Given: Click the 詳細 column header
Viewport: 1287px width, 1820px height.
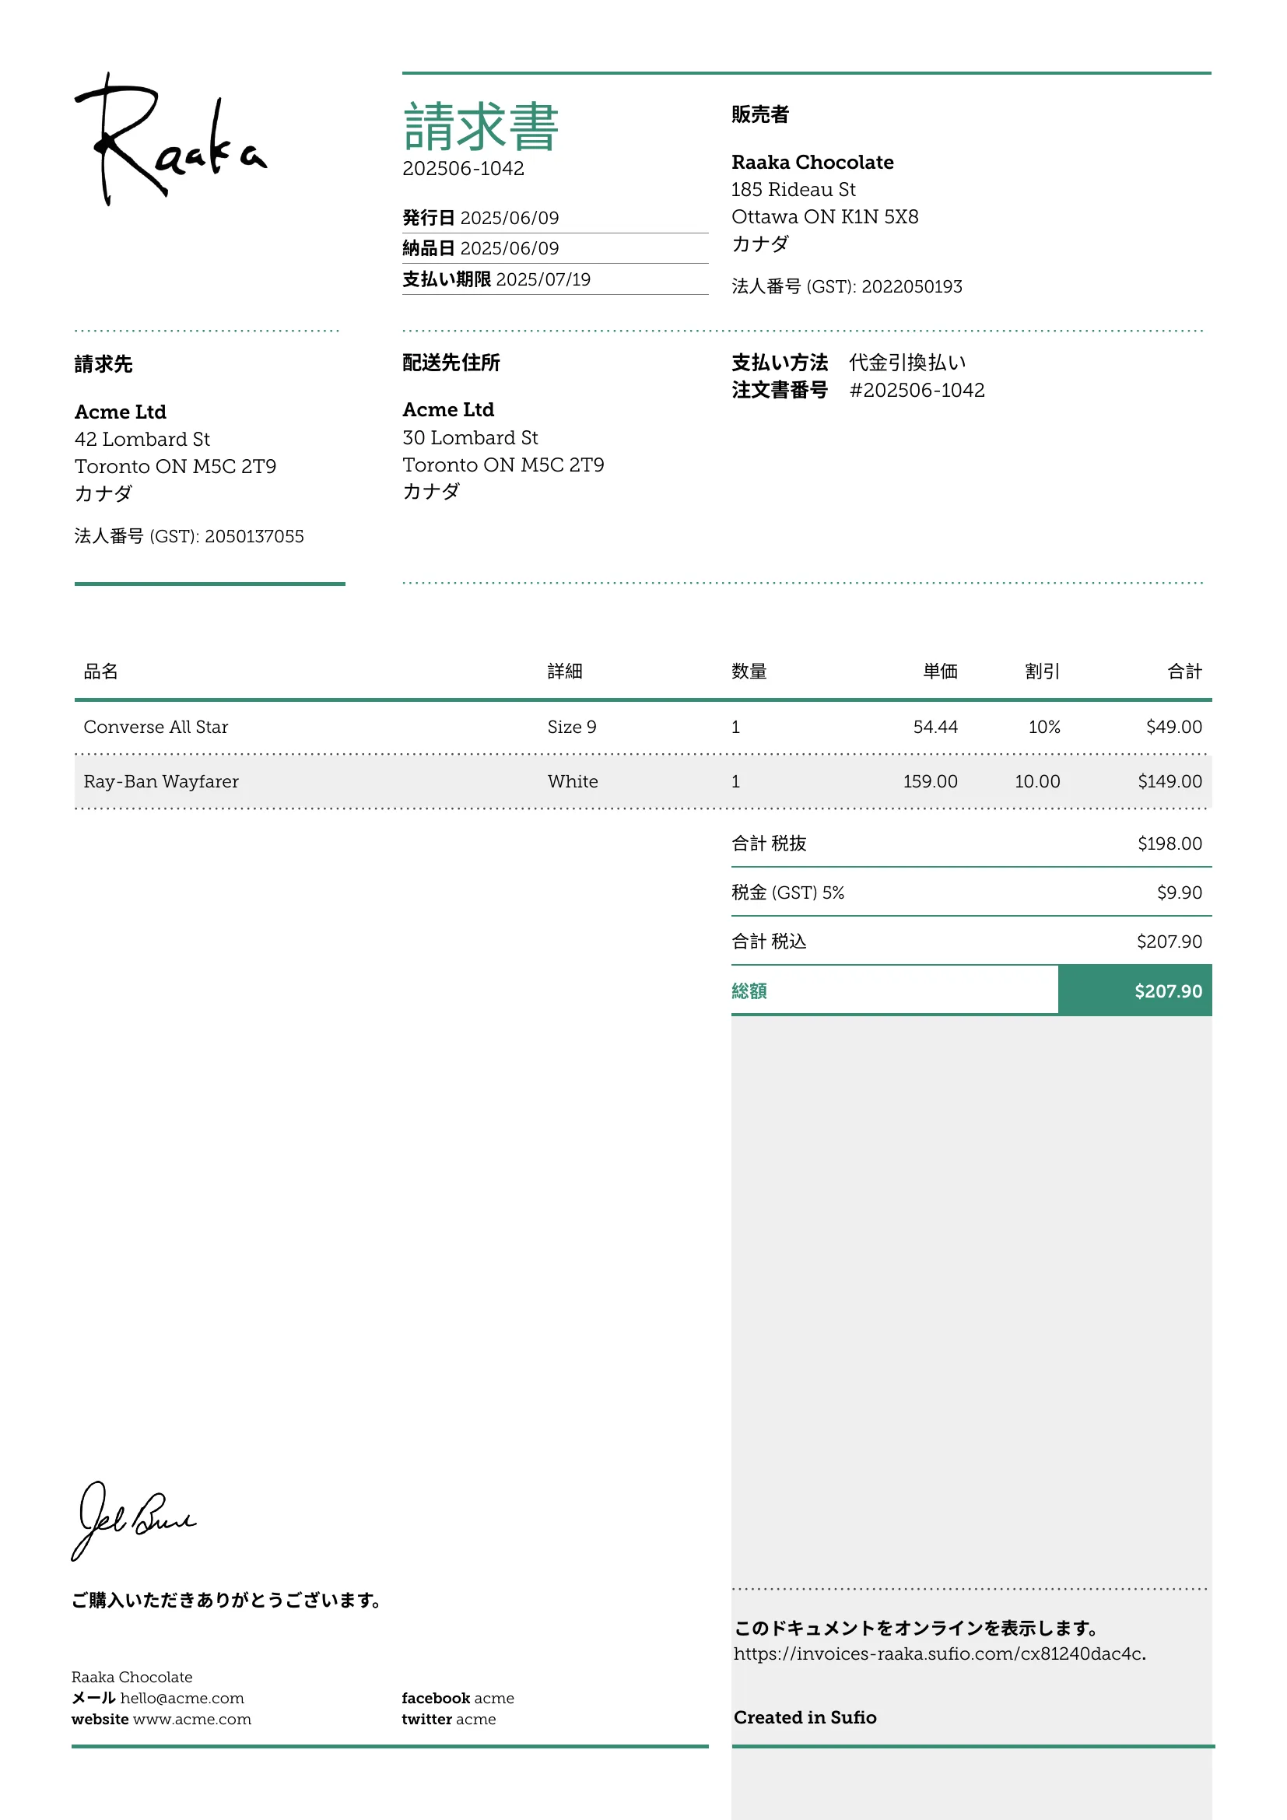Looking at the screenshot, I should (565, 672).
